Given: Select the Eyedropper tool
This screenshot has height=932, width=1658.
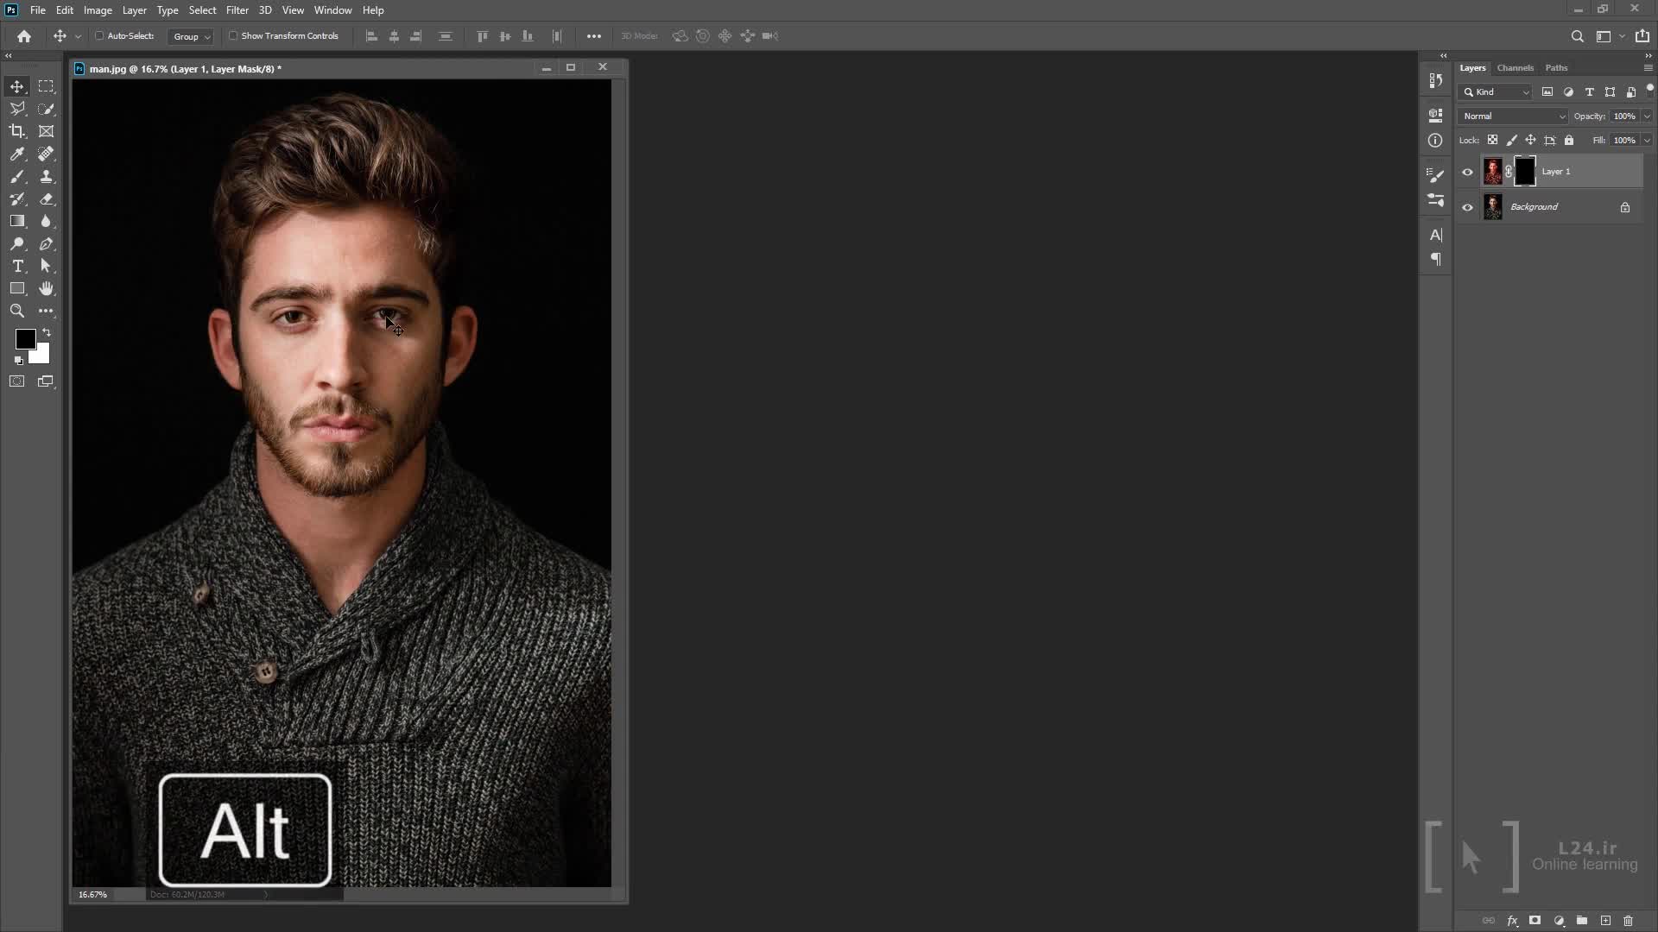Looking at the screenshot, I should [17, 154].
